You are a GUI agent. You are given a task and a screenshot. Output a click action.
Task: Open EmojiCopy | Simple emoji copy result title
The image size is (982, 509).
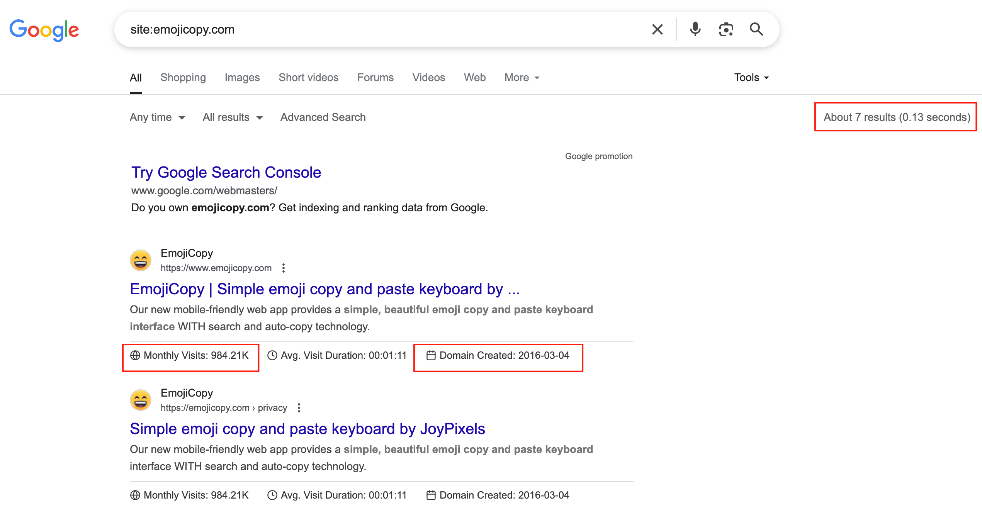pos(325,289)
